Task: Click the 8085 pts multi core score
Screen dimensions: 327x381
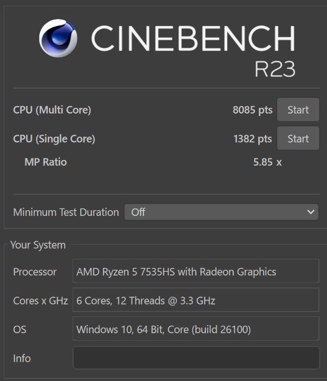Action: point(253,110)
